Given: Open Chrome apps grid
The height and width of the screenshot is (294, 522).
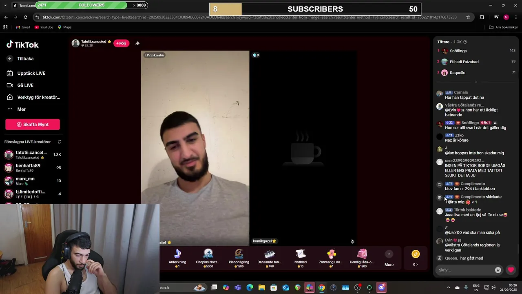Looking at the screenshot, I should (5, 27).
